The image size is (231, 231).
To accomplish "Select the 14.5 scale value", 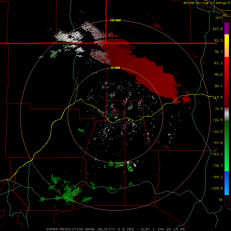I will pos(218,97).
